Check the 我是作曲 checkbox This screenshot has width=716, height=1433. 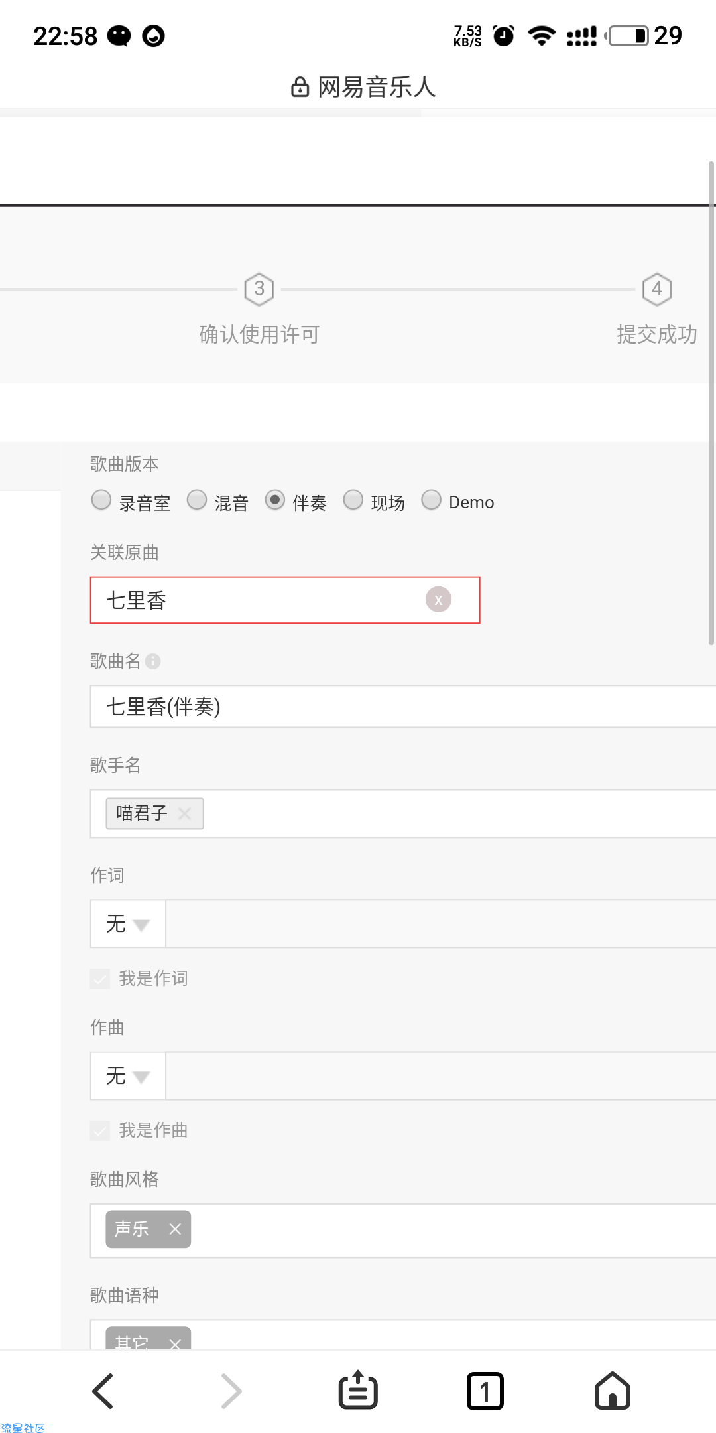(x=100, y=1130)
